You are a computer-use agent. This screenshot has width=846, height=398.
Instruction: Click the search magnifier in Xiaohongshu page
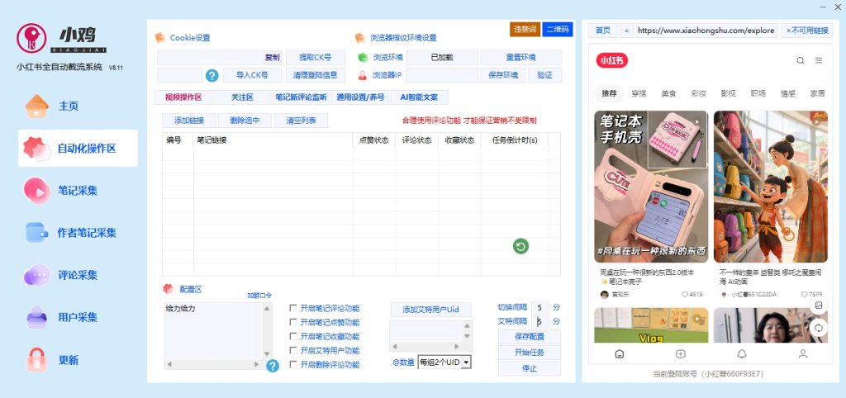pyautogui.click(x=801, y=60)
